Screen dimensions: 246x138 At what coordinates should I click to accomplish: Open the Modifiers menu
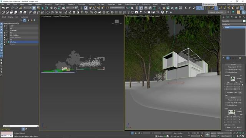[38, 4]
